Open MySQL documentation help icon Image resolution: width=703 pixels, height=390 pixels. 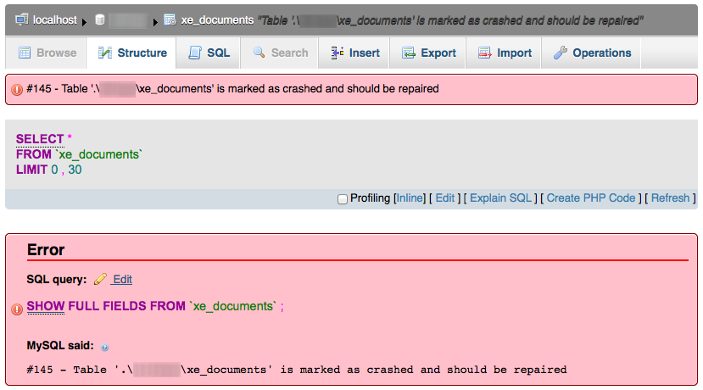pos(105,347)
